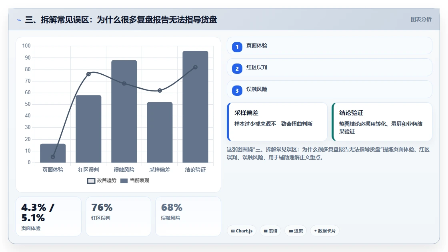Click the 表格 tag text
The width and height of the screenshot is (448, 252).
(x=273, y=231)
